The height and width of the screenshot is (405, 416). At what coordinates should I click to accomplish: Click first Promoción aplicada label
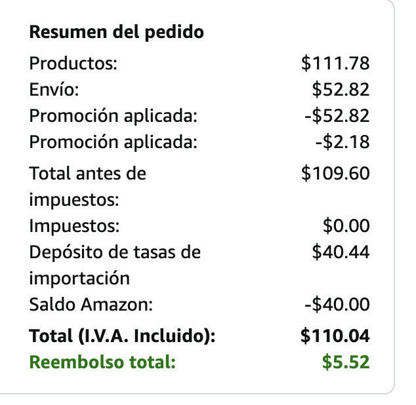(x=114, y=116)
